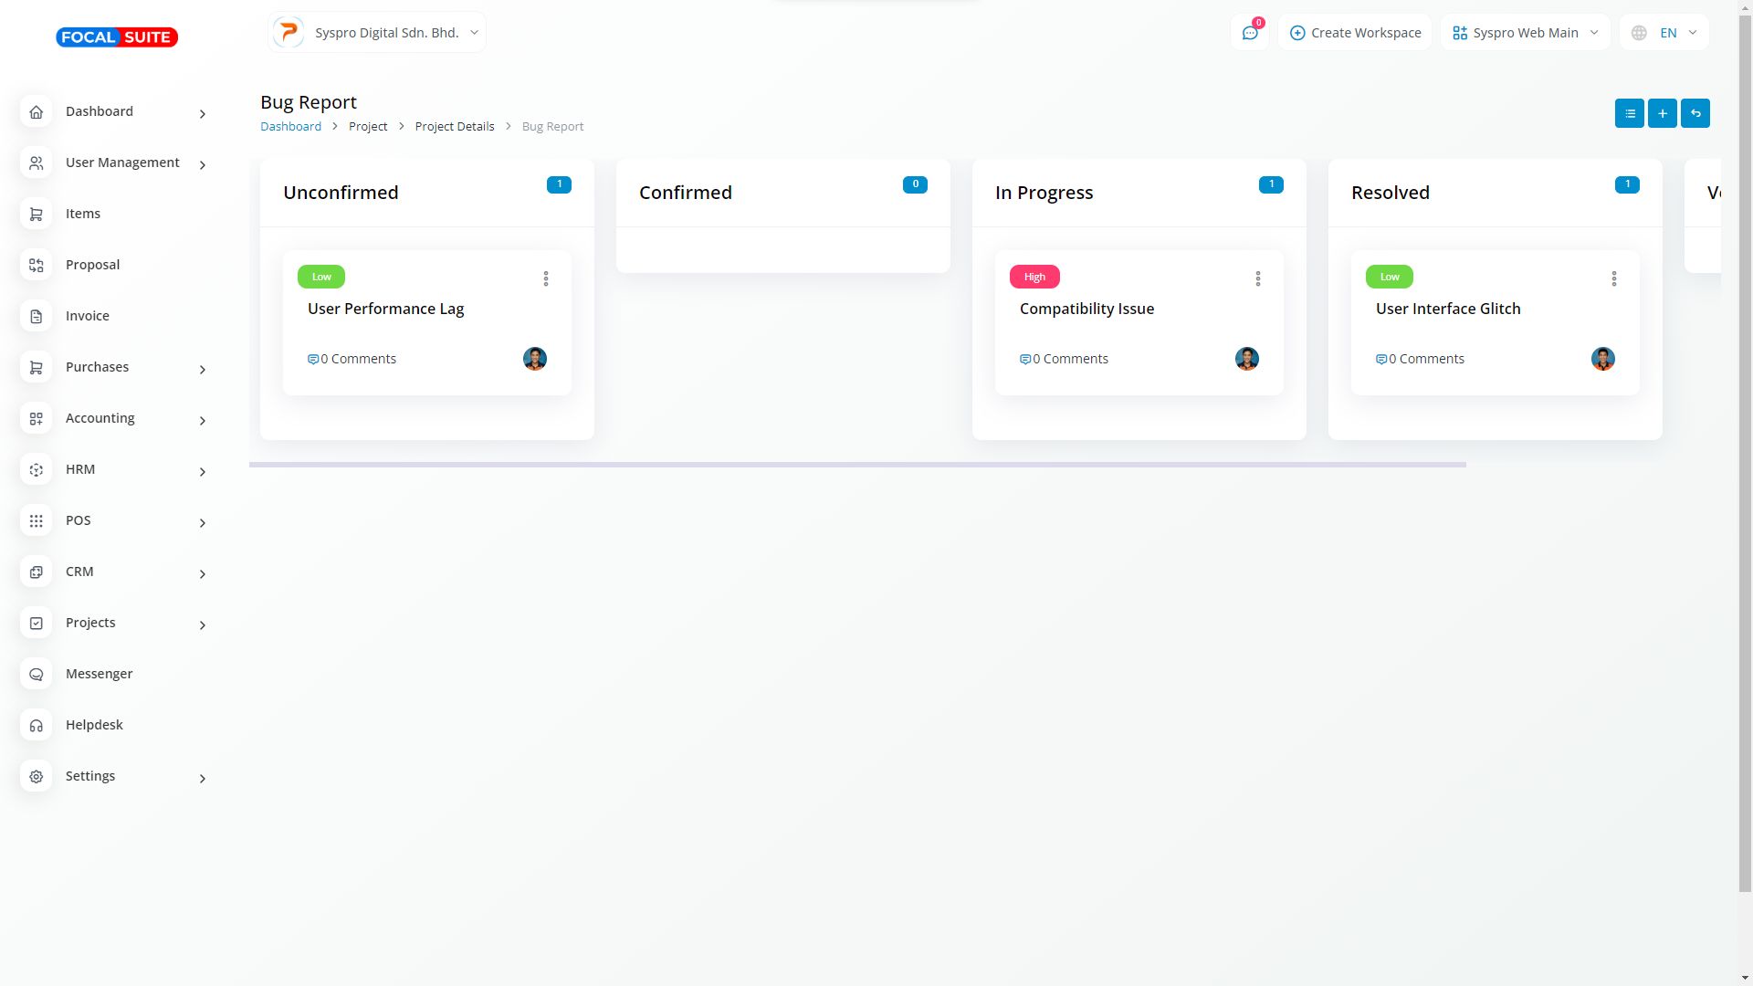Click the list view icon button
The width and height of the screenshot is (1753, 986).
pos(1629,113)
